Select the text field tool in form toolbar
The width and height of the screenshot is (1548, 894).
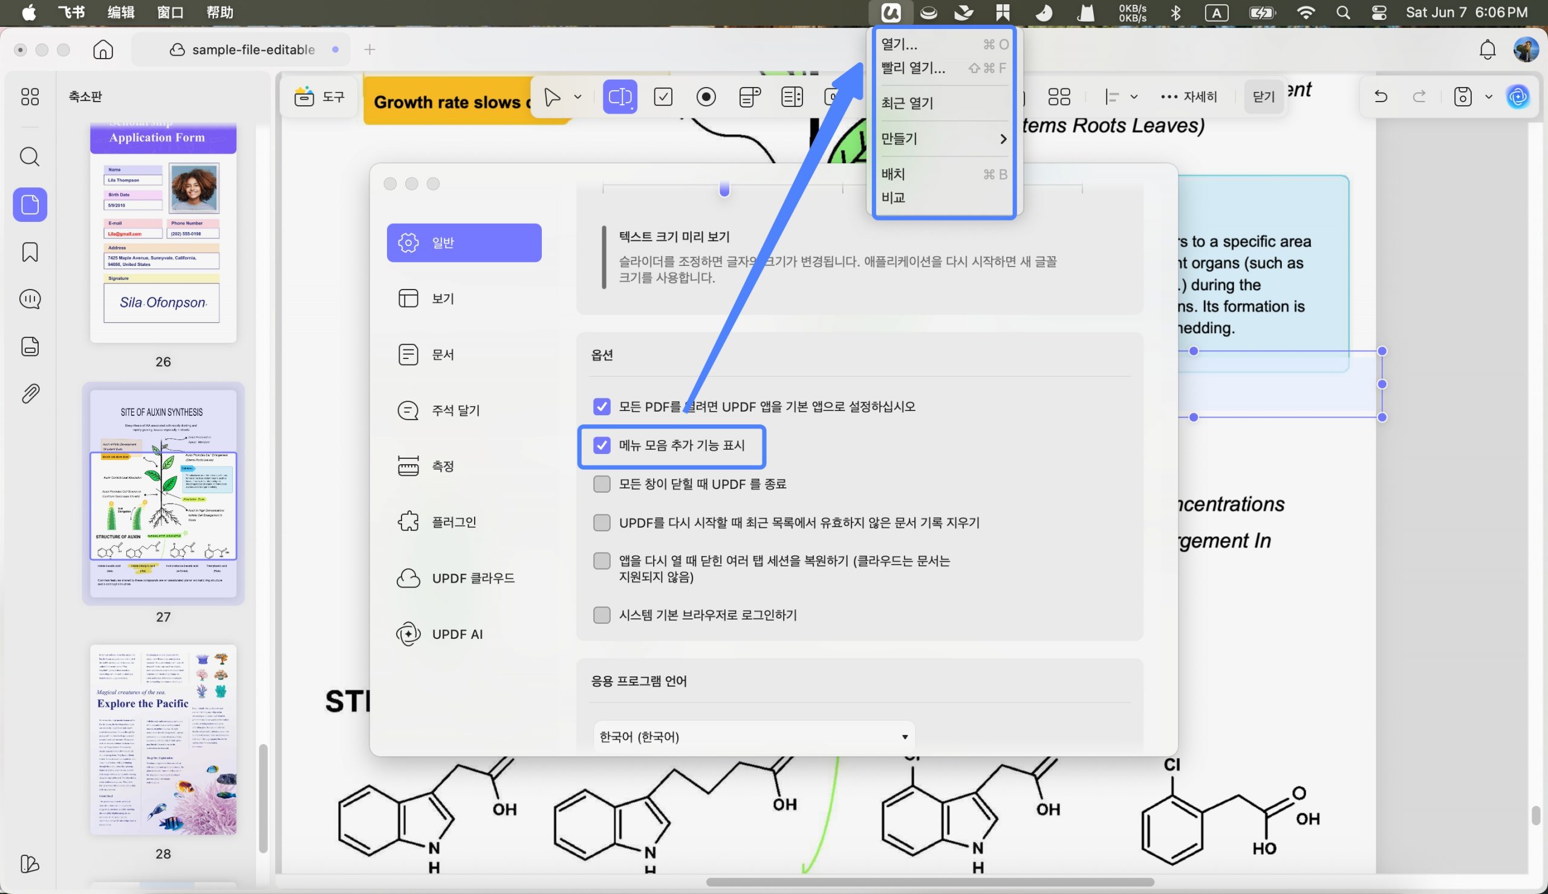620,97
